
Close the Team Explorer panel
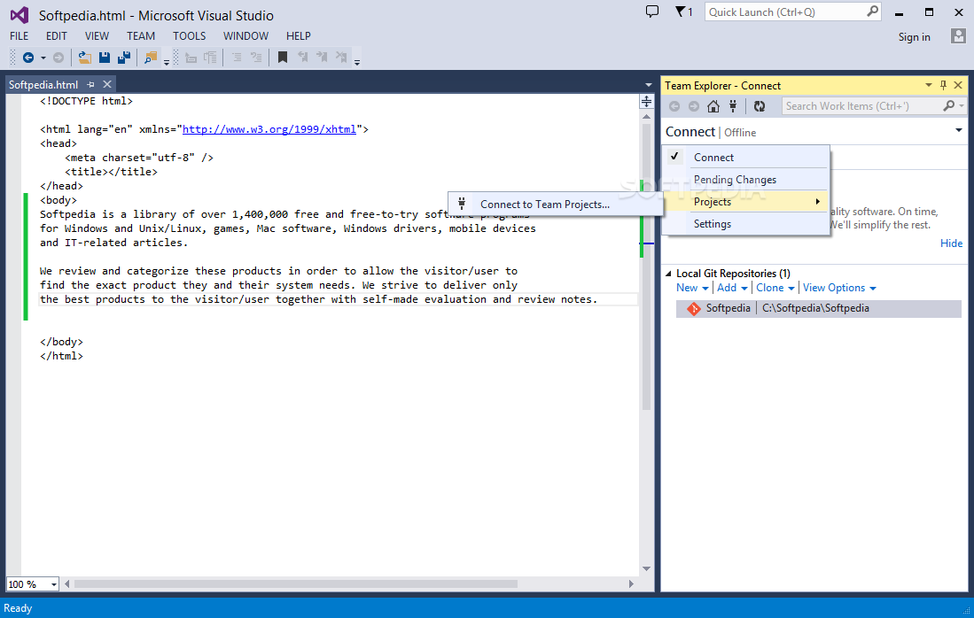point(958,85)
